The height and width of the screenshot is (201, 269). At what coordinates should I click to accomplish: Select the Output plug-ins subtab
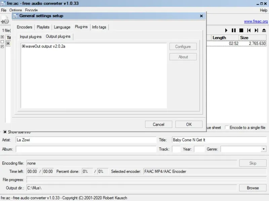[x=58, y=37]
